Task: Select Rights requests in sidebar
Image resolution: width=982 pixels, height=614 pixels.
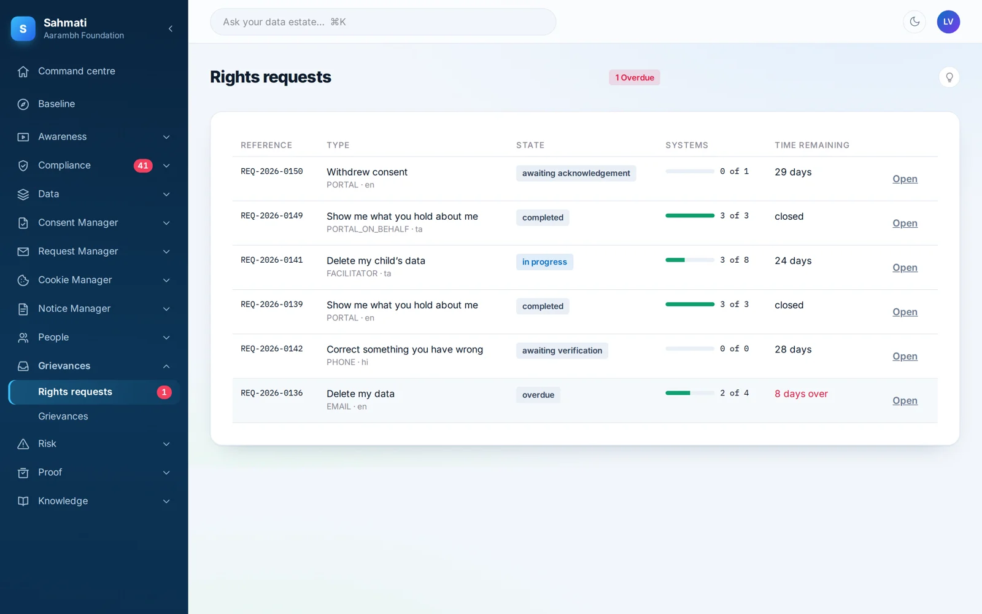Action: pyautogui.click(x=94, y=392)
